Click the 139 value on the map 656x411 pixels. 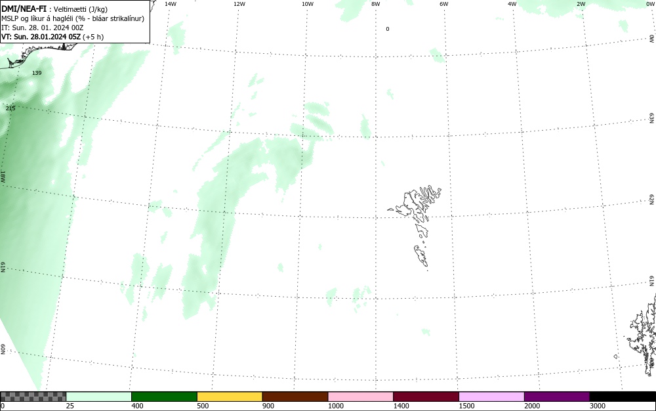(x=37, y=73)
